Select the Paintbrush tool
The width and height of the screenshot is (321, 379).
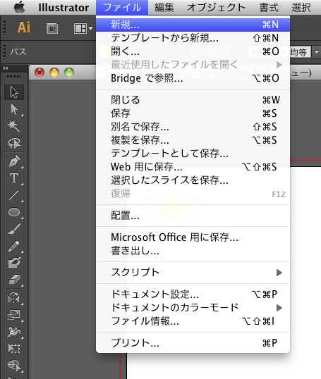coord(14,229)
